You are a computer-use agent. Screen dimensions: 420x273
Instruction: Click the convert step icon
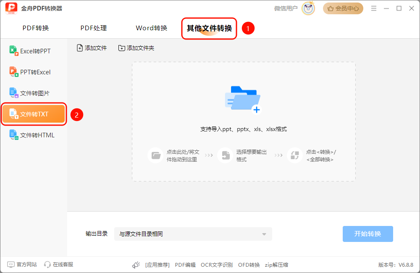(295, 155)
